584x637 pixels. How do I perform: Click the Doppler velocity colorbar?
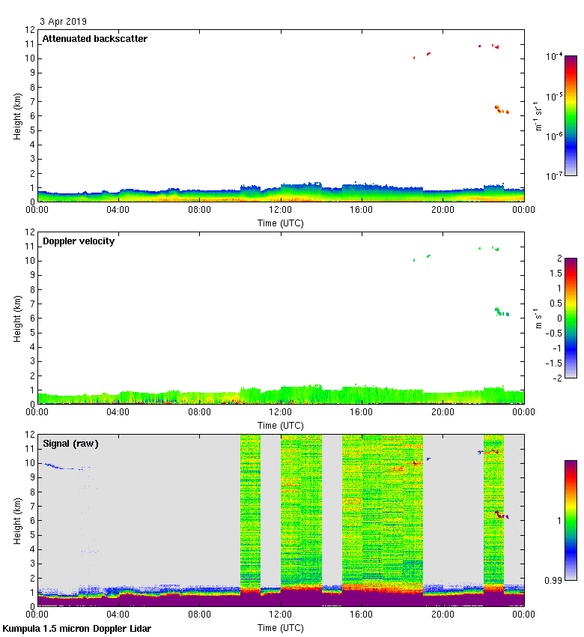click(570, 318)
